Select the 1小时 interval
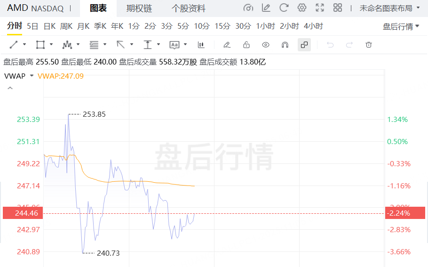Image resolution: width=428 pixels, height=267 pixels. [x=265, y=26]
